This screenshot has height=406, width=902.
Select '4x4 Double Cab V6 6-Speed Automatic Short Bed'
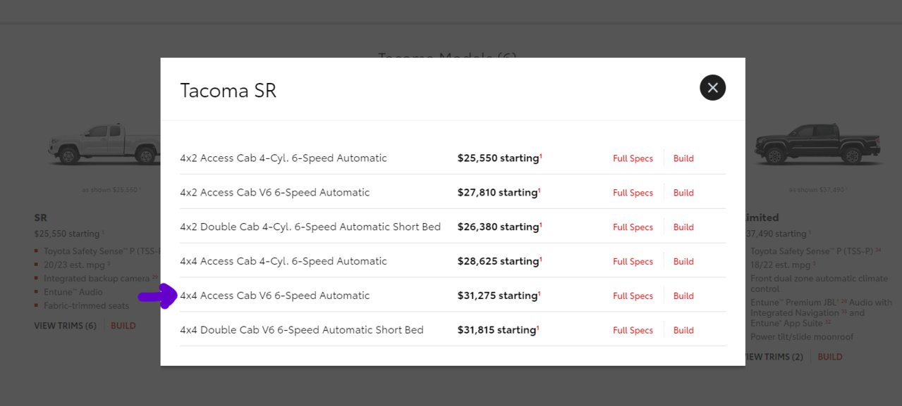point(302,331)
